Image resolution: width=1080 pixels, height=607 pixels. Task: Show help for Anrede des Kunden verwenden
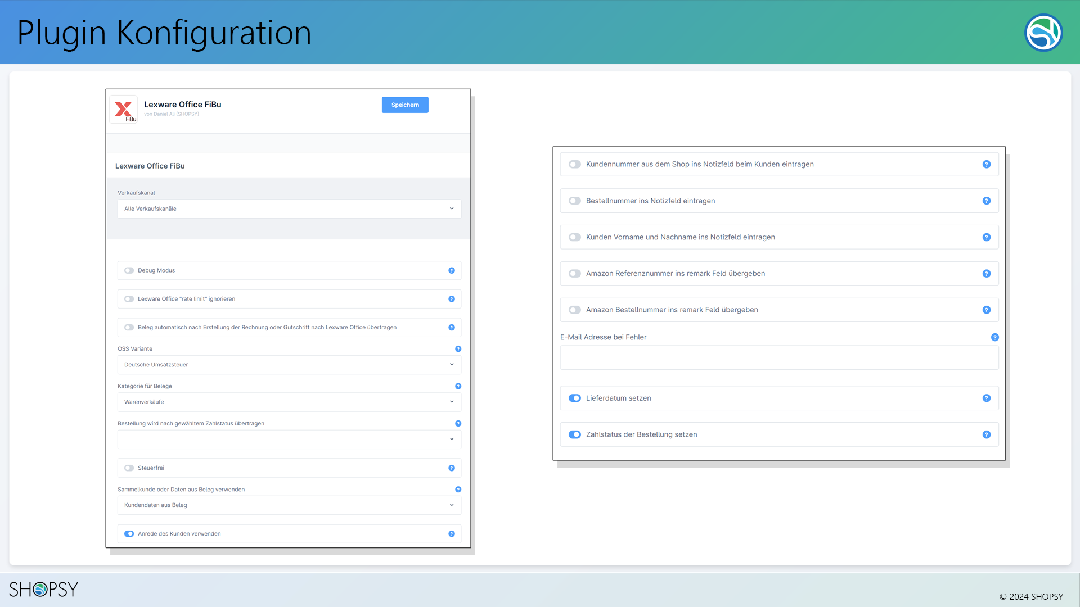coord(452,534)
